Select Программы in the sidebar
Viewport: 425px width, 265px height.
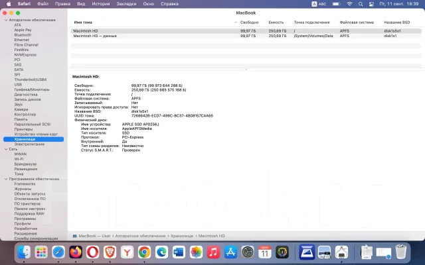(x=25, y=219)
